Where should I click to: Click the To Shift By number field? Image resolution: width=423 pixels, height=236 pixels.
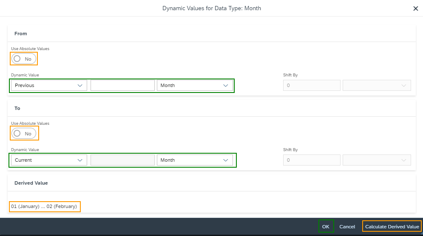tap(312, 160)
